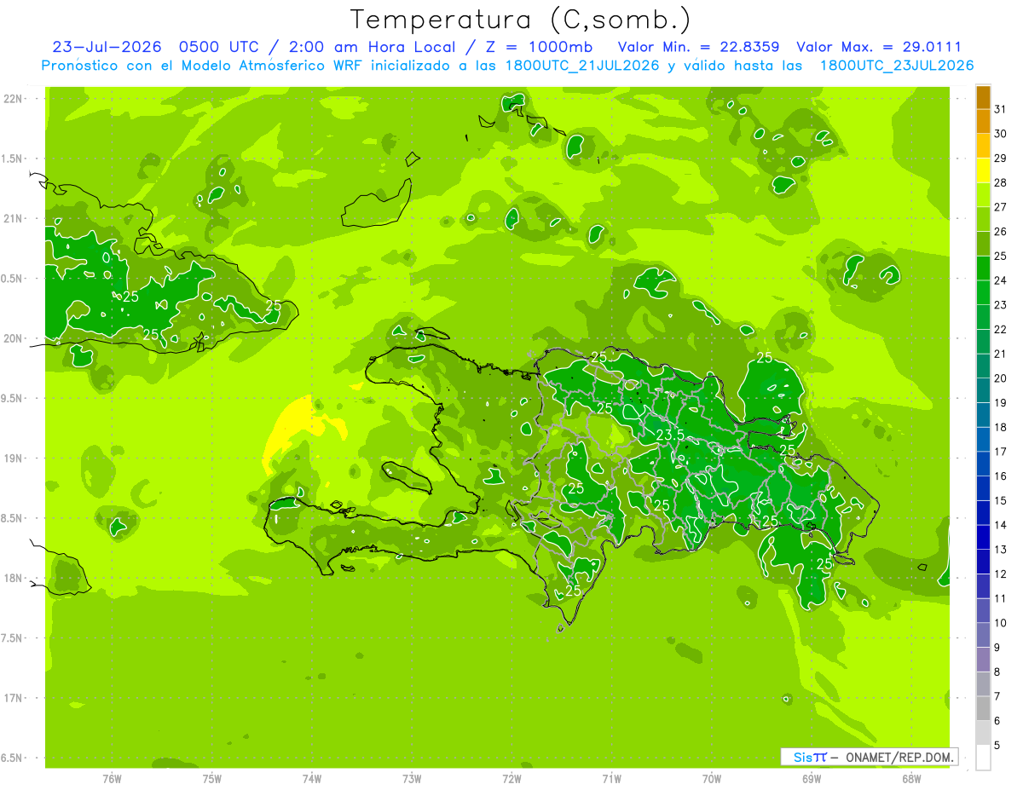Click the 72W longitude tick label
1023x790 pixels.
point(511,779)
